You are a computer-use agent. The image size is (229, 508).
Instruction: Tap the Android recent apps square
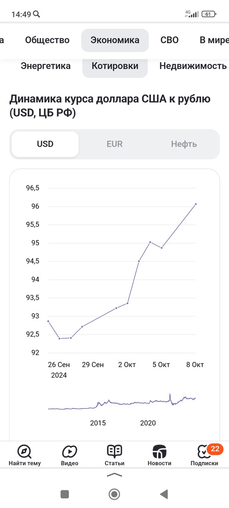point(64,494)
